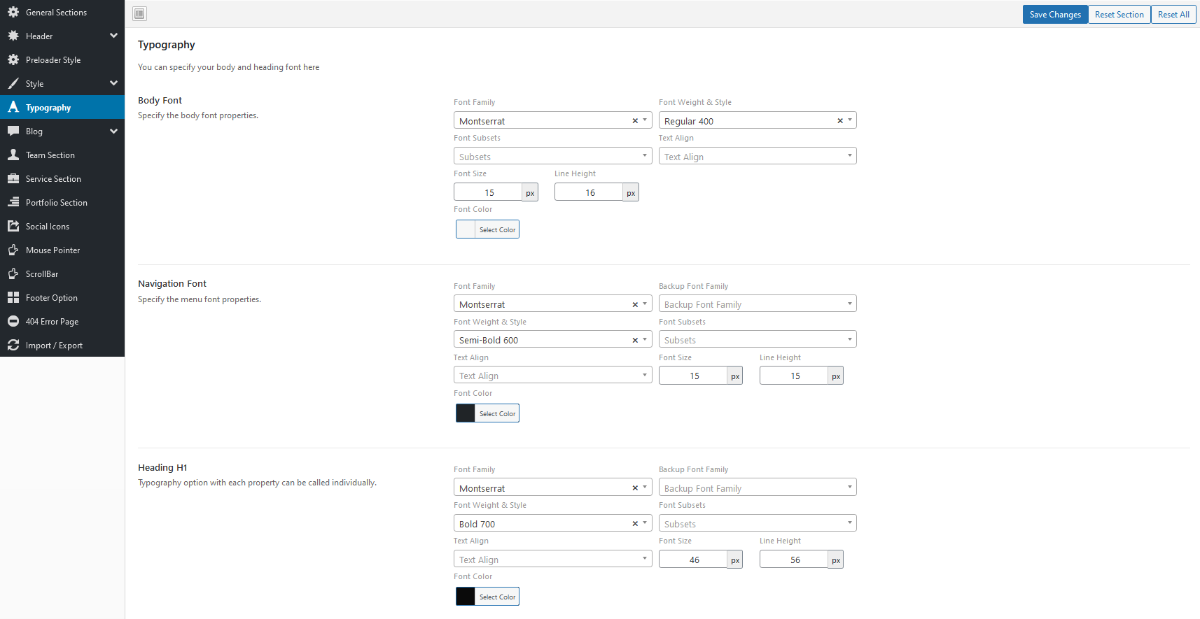This screenshot has width=1200, height=619.
Task: Click the Reset Section button
Action: (1119, 14)
